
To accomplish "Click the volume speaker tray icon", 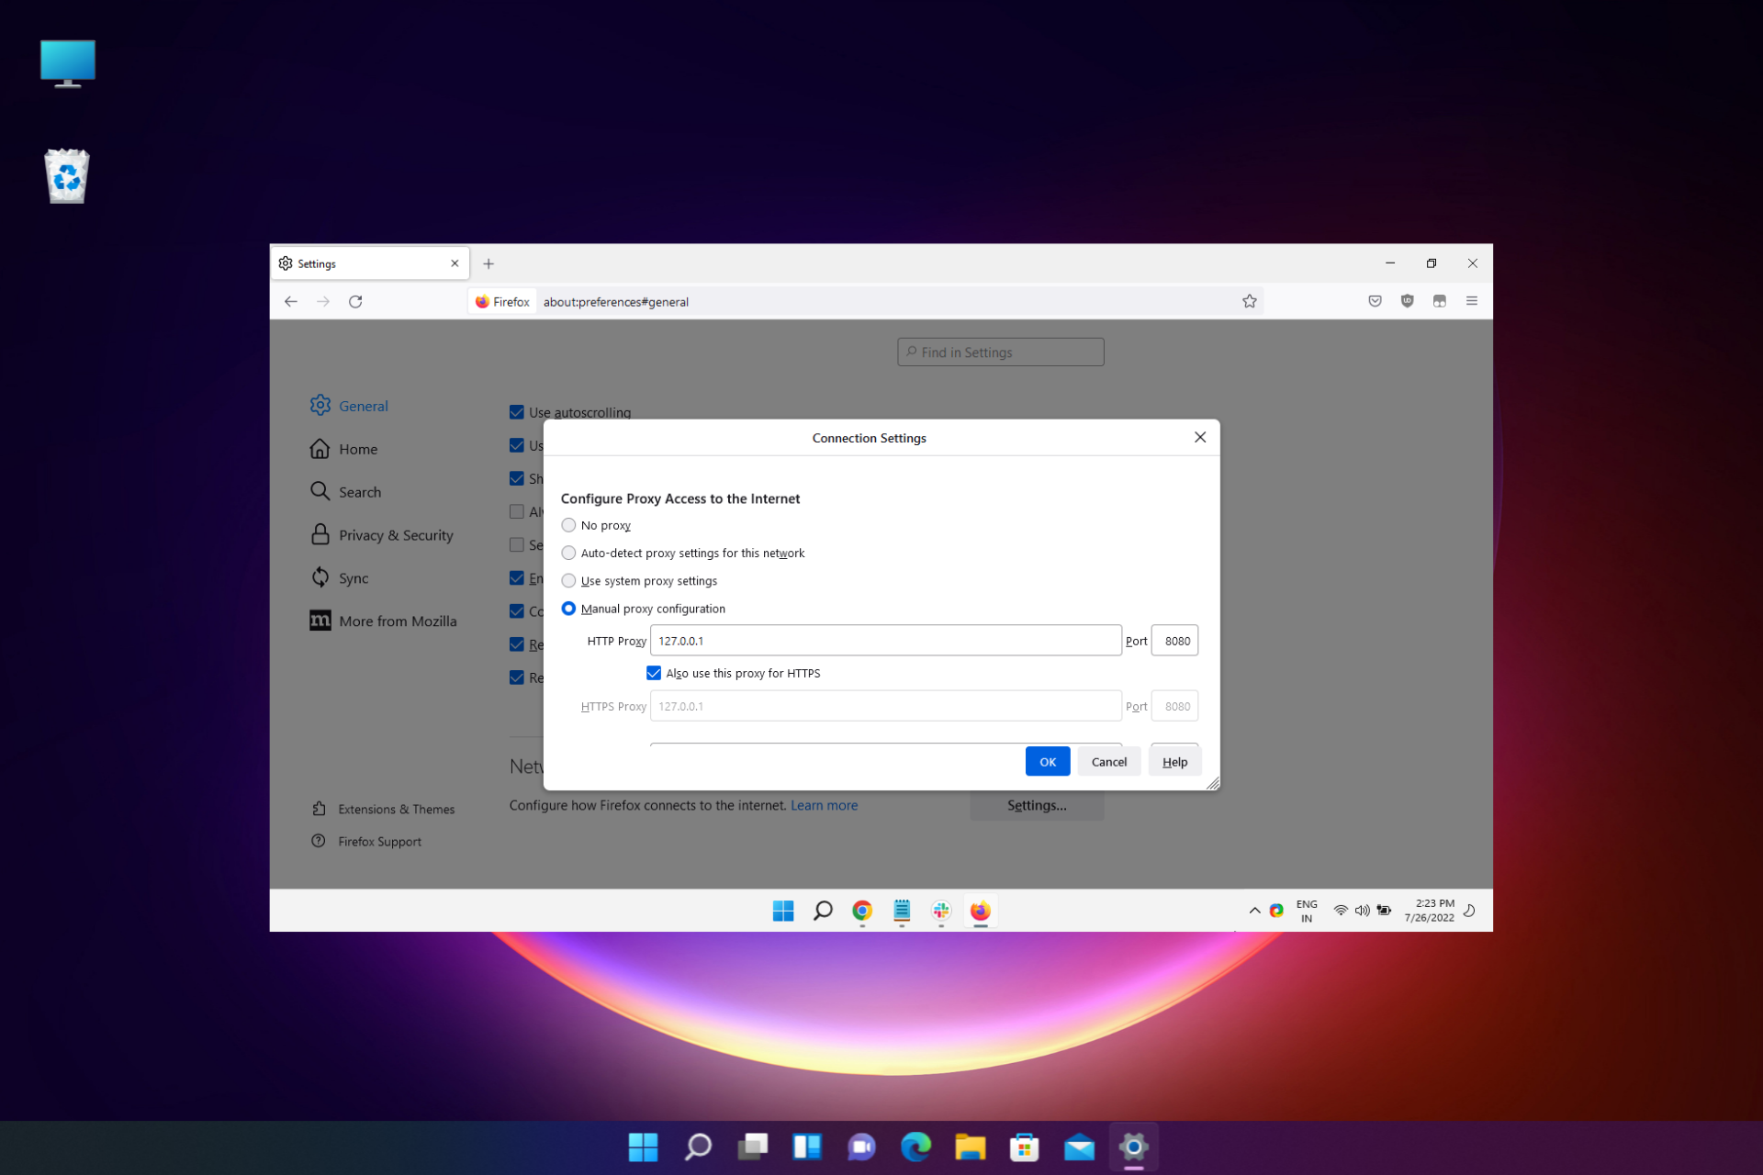I will 1362,911.
